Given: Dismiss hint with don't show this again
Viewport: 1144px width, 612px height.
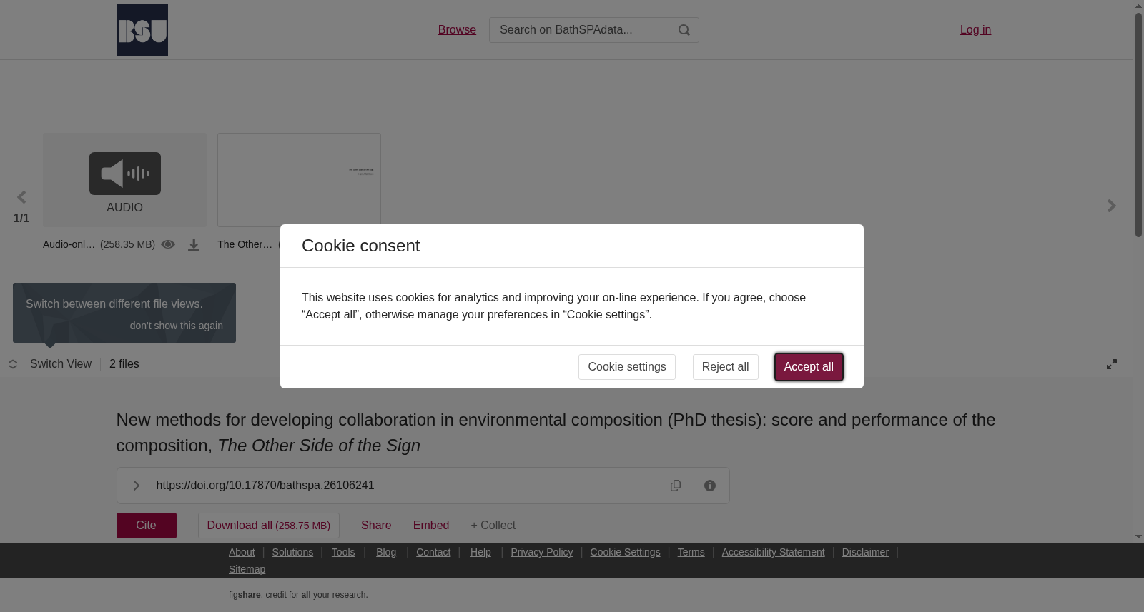Looking at the screenshot, I should tap(177, 326).
